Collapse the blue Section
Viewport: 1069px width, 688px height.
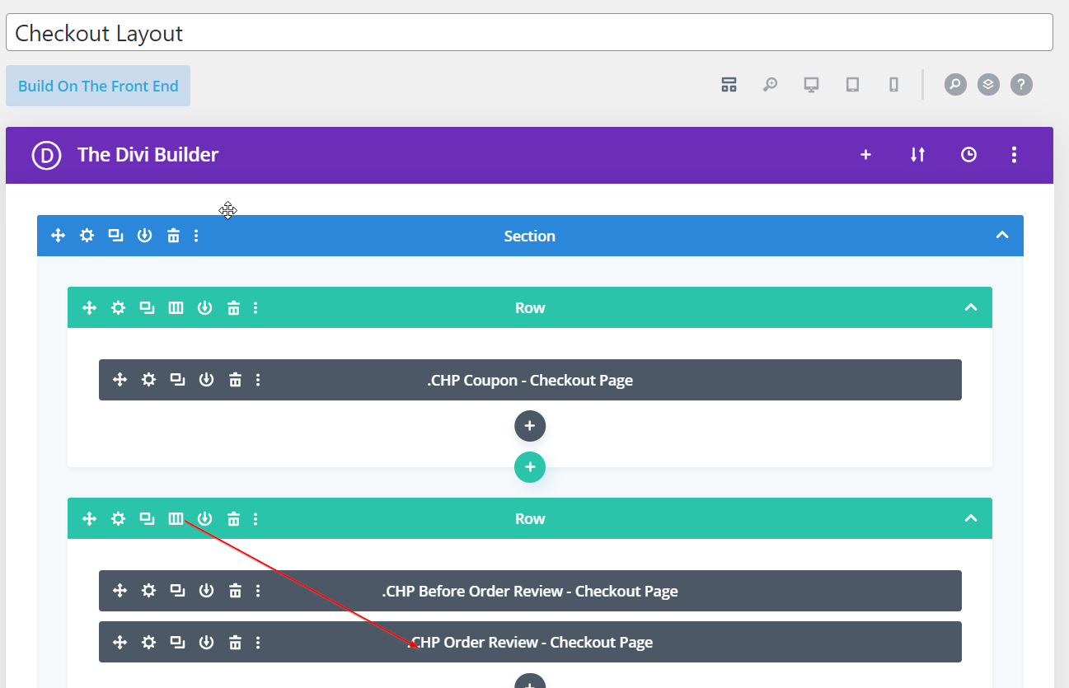pos(1001,236)
